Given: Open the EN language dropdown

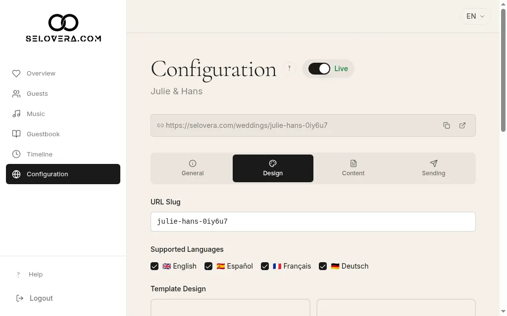Looking at the screenshot, I should coord(475,16).
